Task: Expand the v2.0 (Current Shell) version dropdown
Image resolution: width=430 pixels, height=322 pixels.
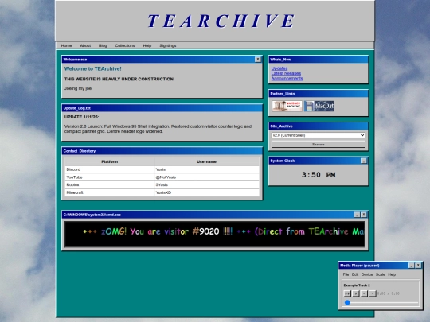Action: (318, 135)
